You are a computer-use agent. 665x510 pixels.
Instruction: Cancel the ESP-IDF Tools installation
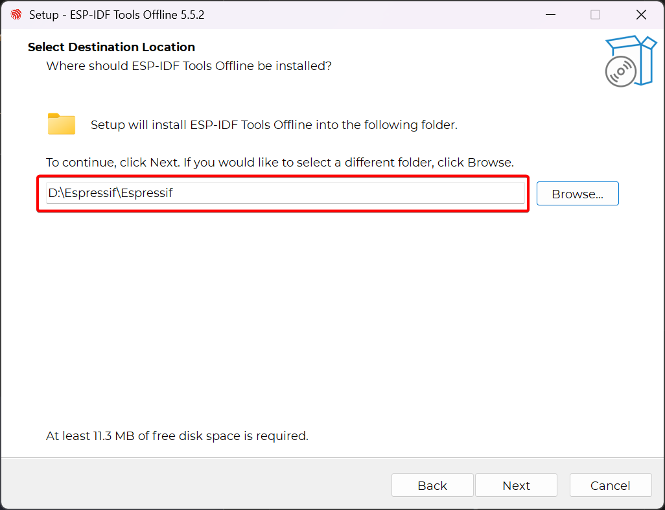click(610, 485)
